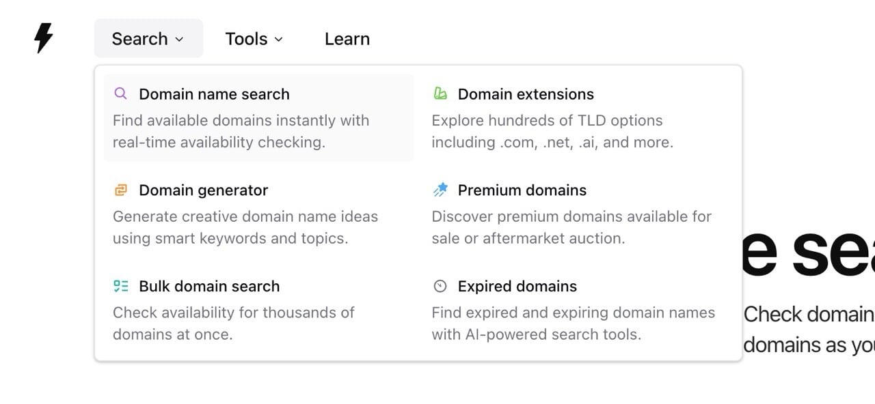Image resolution: width=875 pixels, height=404 pixels.
Task: Click the lightning bolt site logo
Action: click(42, 38)
